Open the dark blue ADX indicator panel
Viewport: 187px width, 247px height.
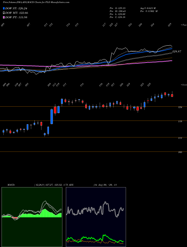point(96,217)
